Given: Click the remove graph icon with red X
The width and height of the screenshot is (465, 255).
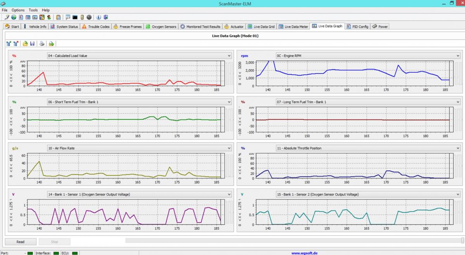Looking at the screenshot, I should click(x=16, y=44).
